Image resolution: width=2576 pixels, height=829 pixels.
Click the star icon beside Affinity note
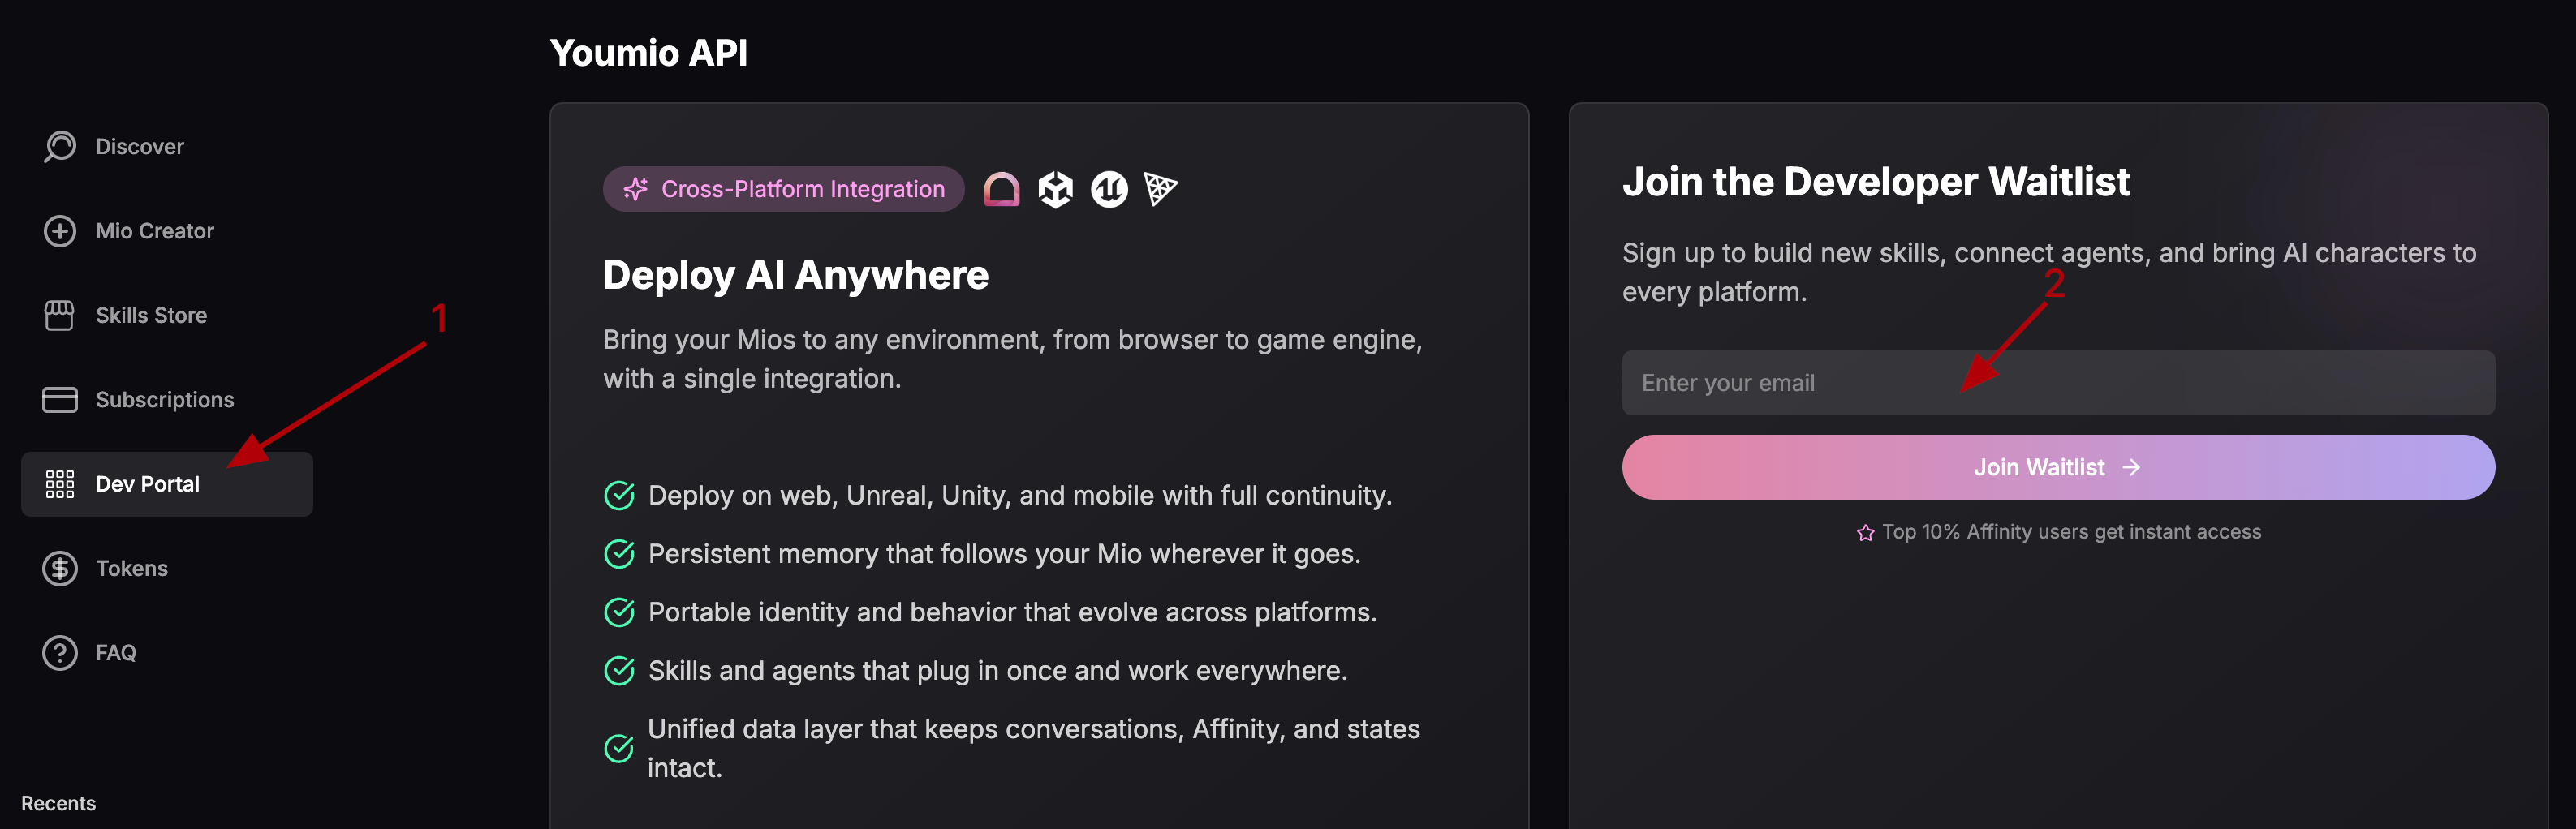pyautogui.click(x=1865, y=533)
